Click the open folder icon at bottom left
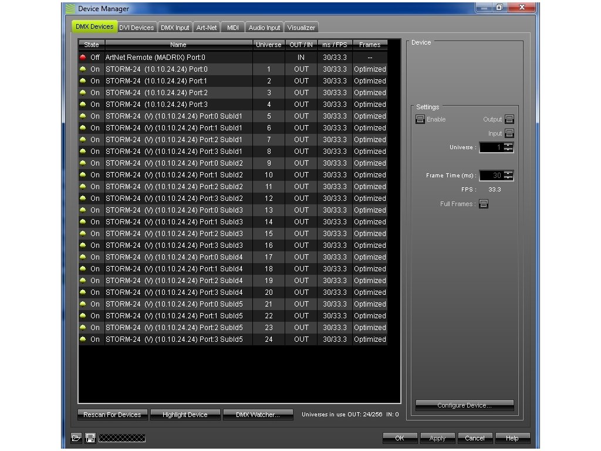The width and height of the screenshot is (601, 451). pyautogui.click(x=76, y=438)
